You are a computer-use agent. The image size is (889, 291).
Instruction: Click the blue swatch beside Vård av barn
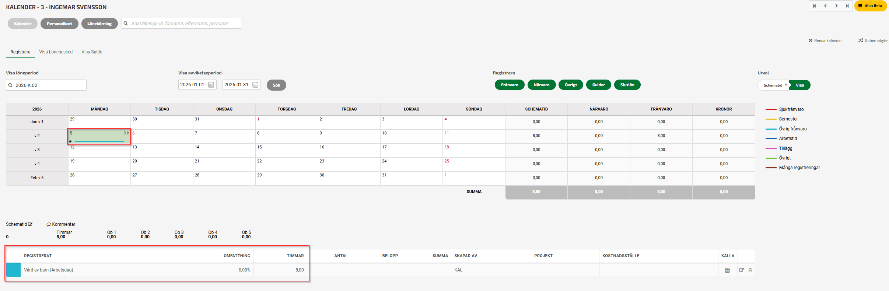point(14,270)
